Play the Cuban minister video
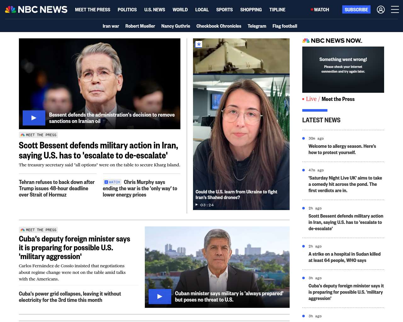 (x=160, y=297)
